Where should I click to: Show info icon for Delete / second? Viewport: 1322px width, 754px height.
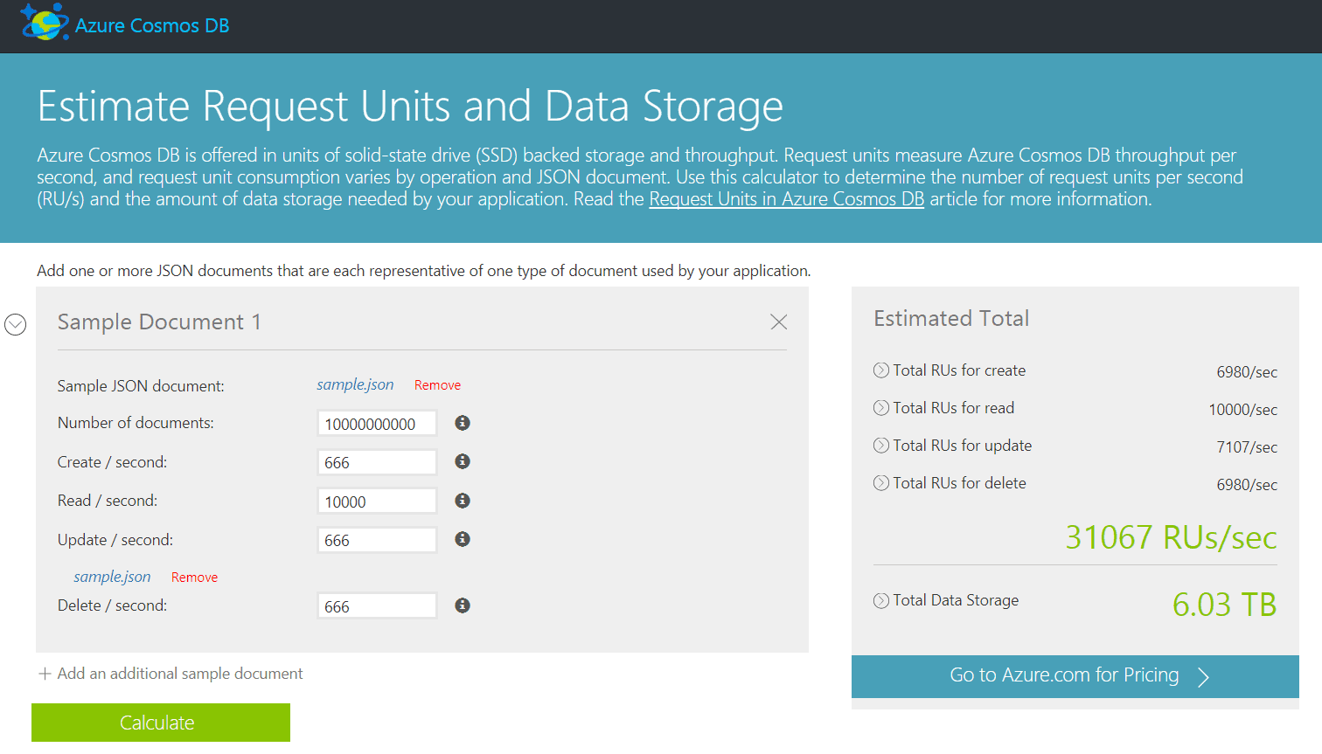[463, 605]
